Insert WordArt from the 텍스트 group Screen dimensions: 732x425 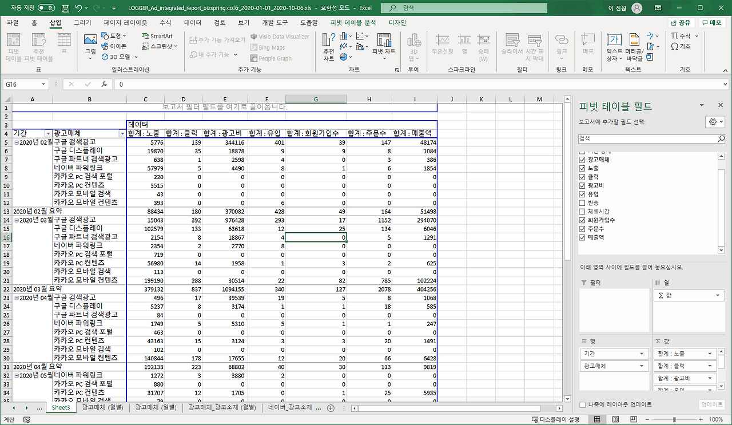coord(652,36)
